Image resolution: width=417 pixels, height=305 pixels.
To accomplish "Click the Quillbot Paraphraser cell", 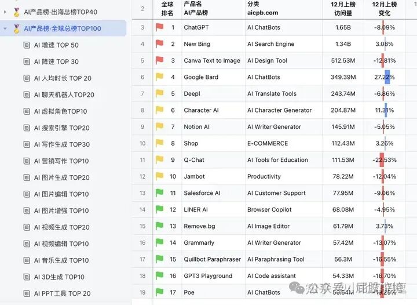I will point(213,259).
